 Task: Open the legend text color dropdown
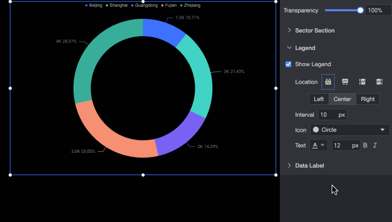[x=318, y=145]
